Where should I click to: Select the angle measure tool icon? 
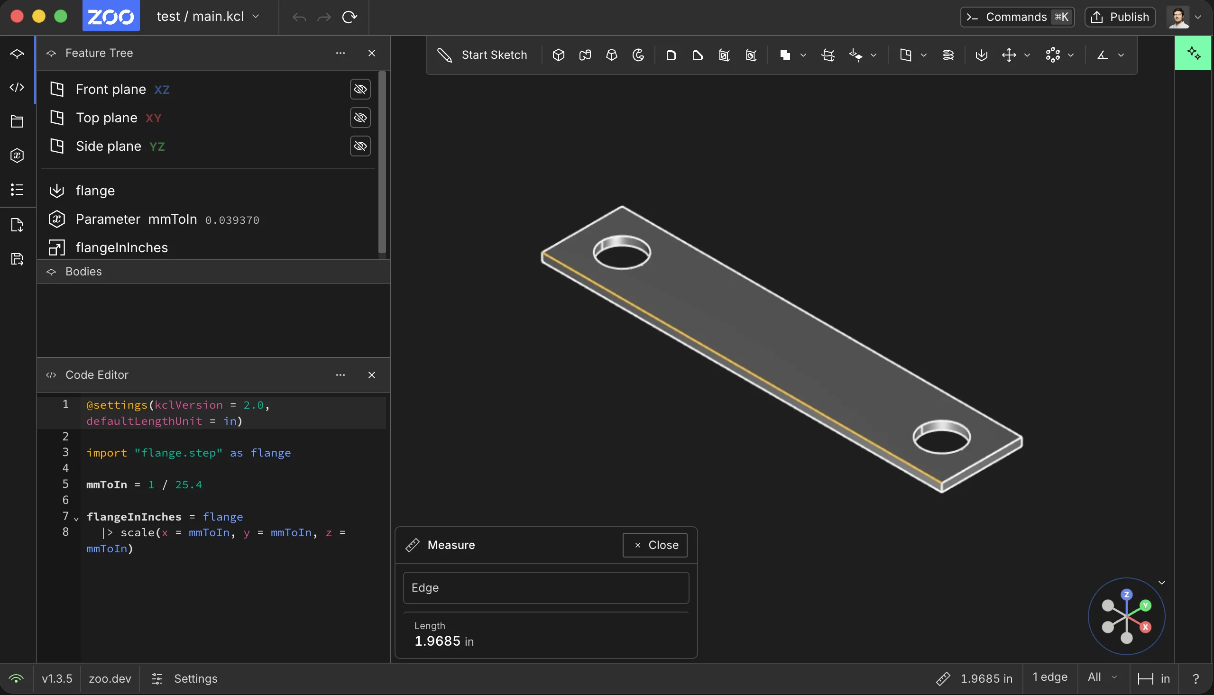(x=1102, y=55)
